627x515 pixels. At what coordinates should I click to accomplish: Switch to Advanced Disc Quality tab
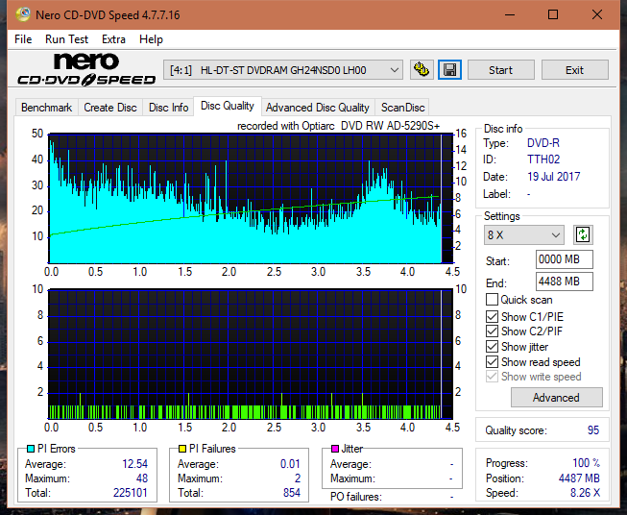click(318, 108)
